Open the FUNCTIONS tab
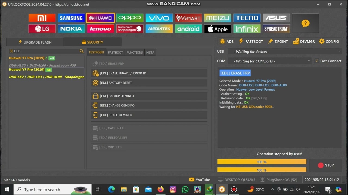The image size is (348, 195). 135,52
